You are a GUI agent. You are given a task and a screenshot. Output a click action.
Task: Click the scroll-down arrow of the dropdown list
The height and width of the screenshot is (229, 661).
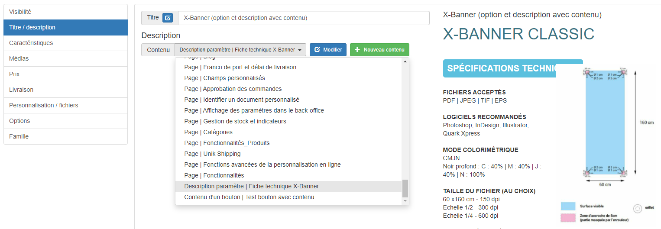tap(405, 201)
